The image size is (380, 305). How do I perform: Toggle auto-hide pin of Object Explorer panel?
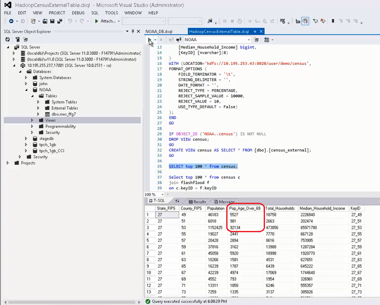point(133,32)
